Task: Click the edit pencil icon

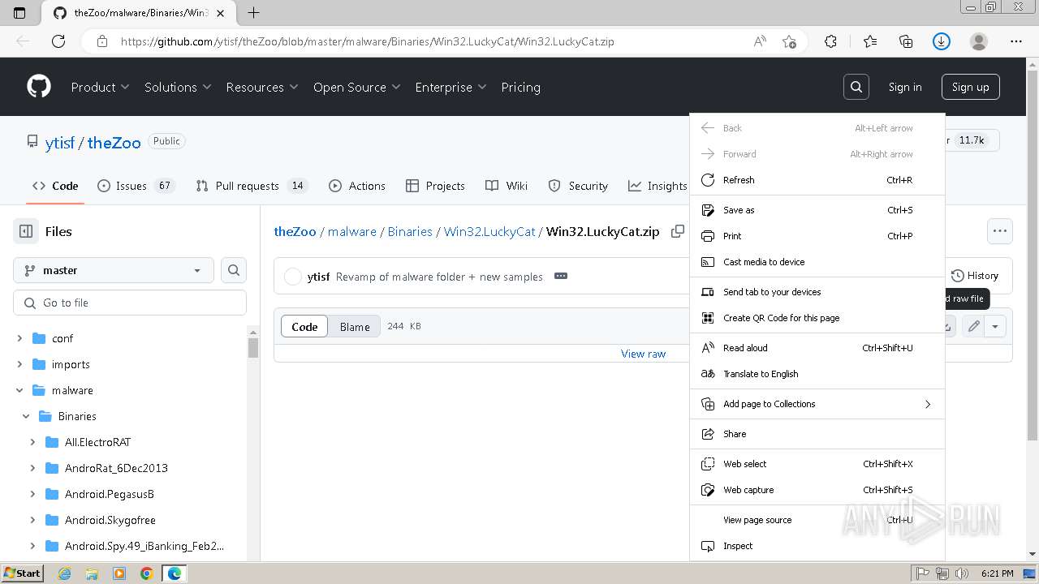Action: coord(973,326)
